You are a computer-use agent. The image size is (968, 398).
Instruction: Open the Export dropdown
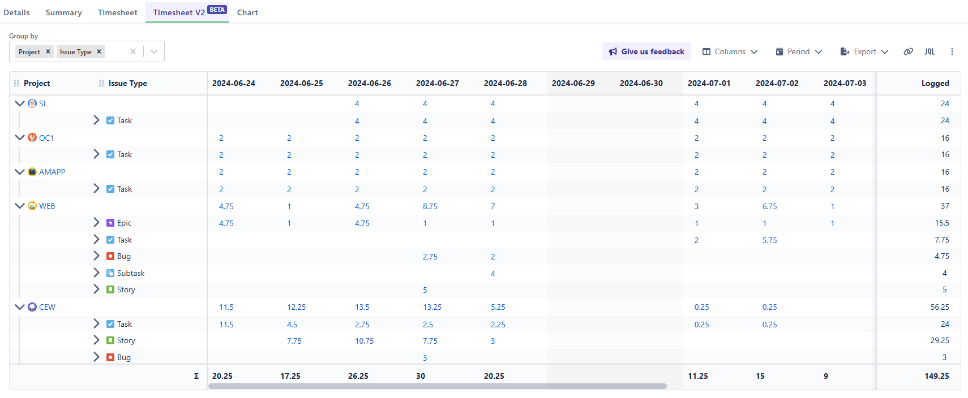pyautogui.click(x=864, y=51)
